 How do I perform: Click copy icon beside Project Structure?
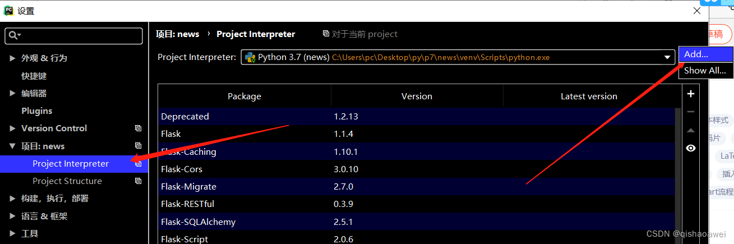point(138,181)
